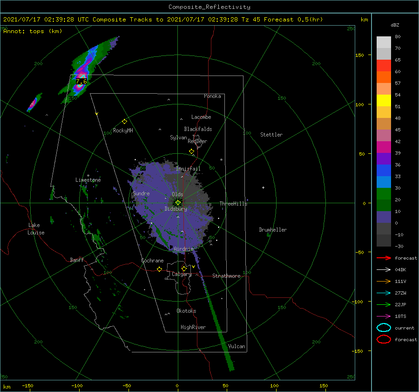Image resolution: width=419 pixels, height=392 pixels.
Task: Click the Lake Louise label
Action: [36, 229]
